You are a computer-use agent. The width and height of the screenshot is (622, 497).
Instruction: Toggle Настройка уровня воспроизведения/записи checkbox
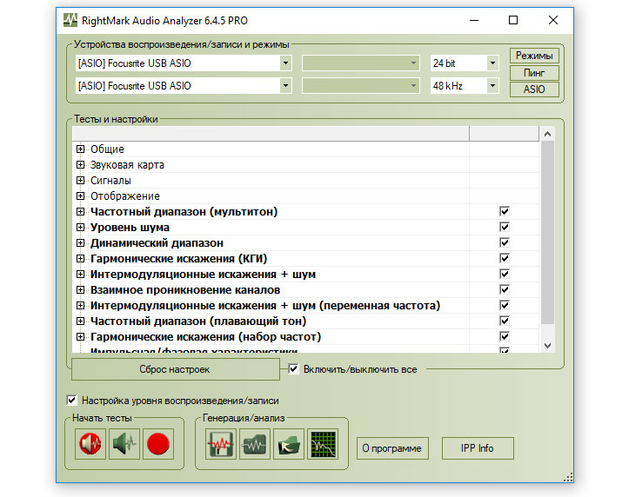[x=71, y=401]
